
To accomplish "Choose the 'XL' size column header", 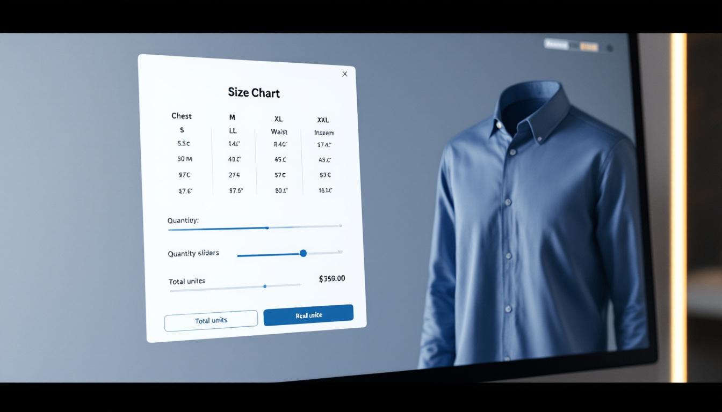I will (278, 119).
